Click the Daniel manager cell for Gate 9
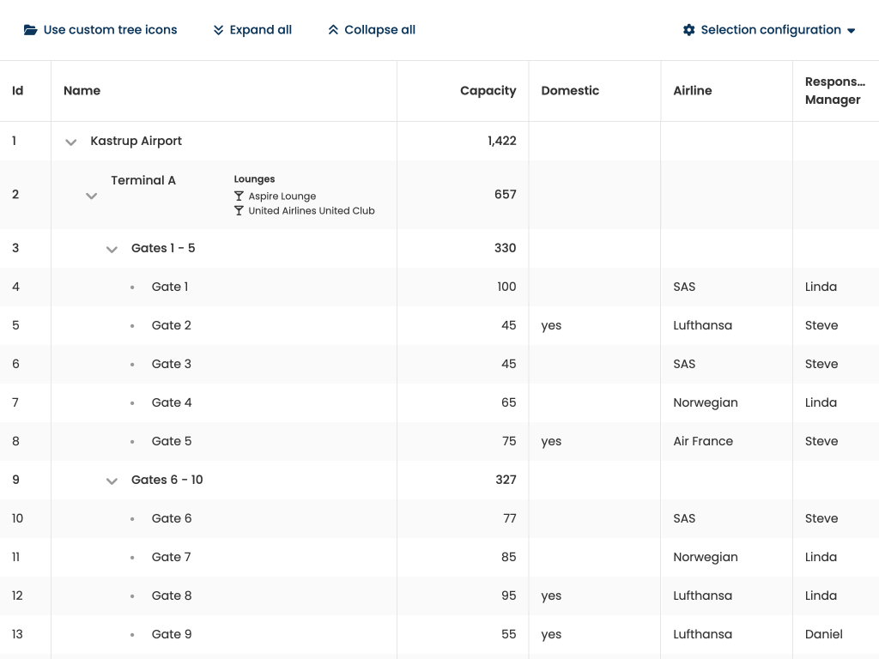 pos(823,634)
